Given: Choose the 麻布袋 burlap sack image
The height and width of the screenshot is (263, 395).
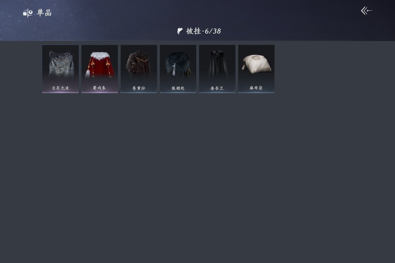Looking at the screenshot, I should (x=256, y=64).
